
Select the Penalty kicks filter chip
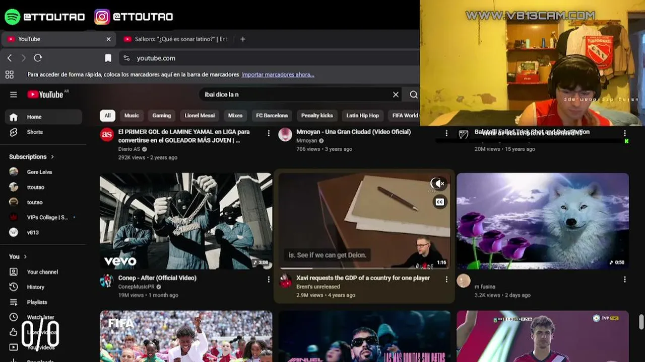click(317, 116)
